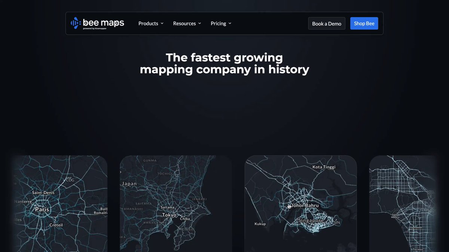Click the Saitama map label

click(x=167, y=207)
